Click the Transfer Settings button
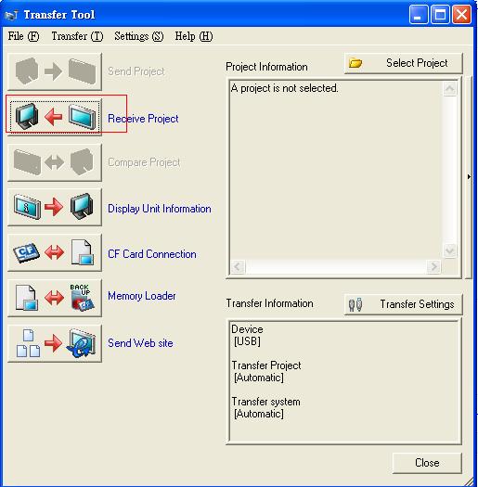 pos(403,304)
